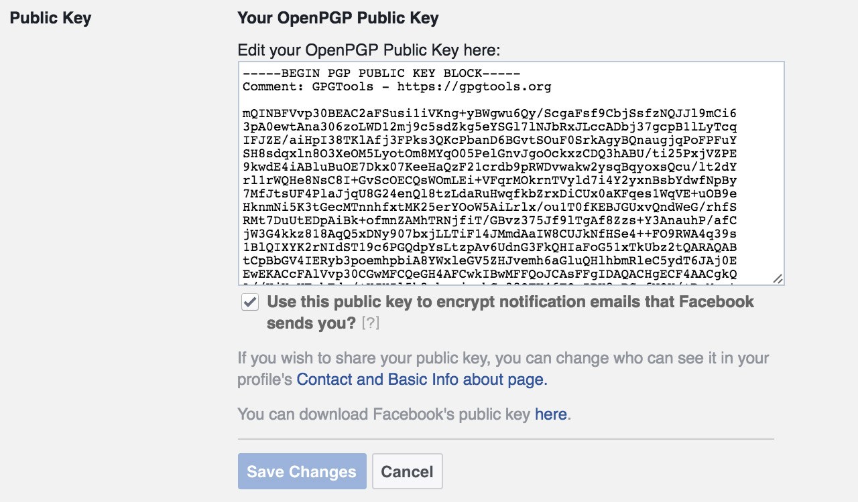Screen dimensions: 858x502
Task: Click the Save Changes button
Action: (x=302, y=471)
